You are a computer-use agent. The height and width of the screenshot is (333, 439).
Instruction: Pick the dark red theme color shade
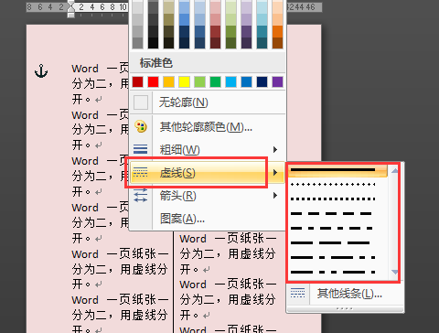[215, 43]
